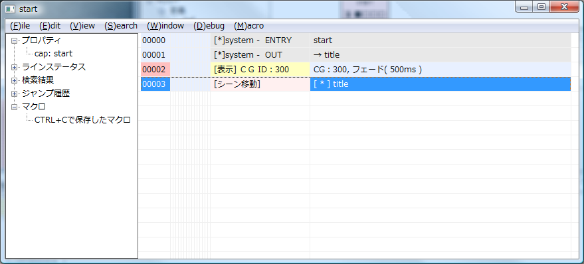Expand the ラインステータス tree node

[15, 67]
